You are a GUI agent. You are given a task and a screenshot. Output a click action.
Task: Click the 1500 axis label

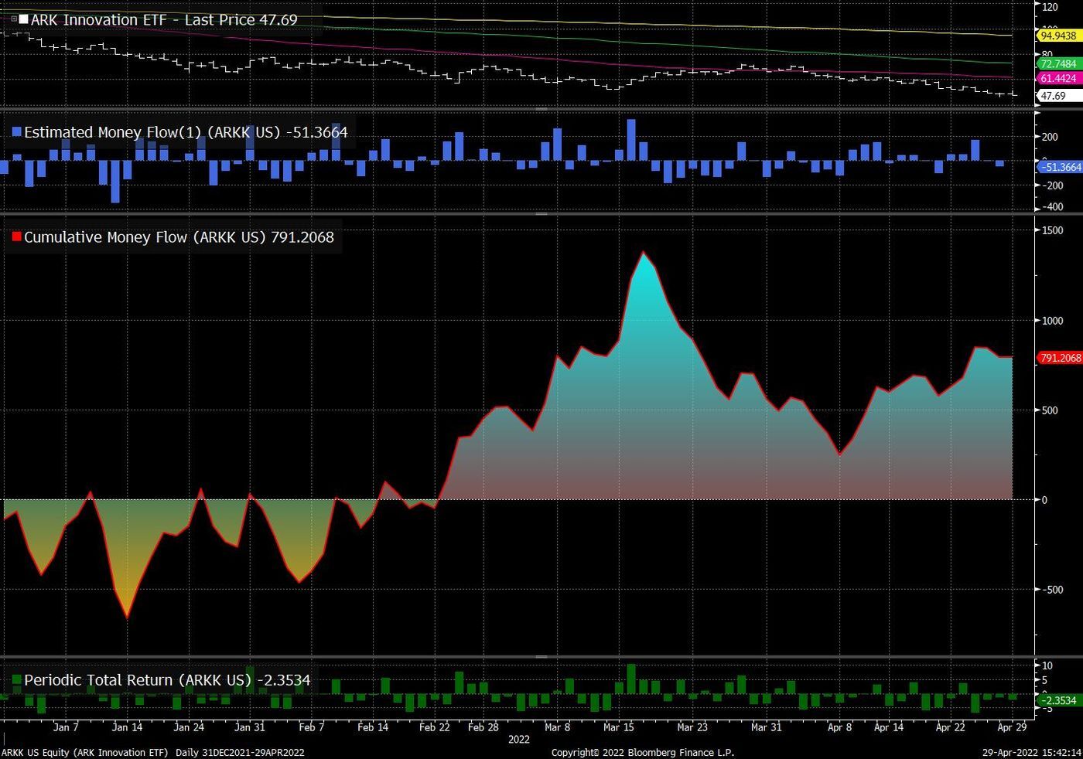(1052, 230)
